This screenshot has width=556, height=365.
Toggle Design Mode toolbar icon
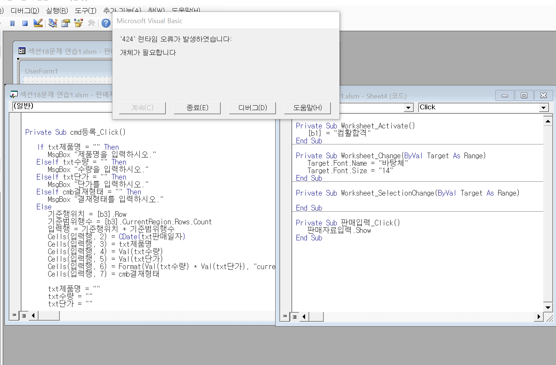coord(38,23)
